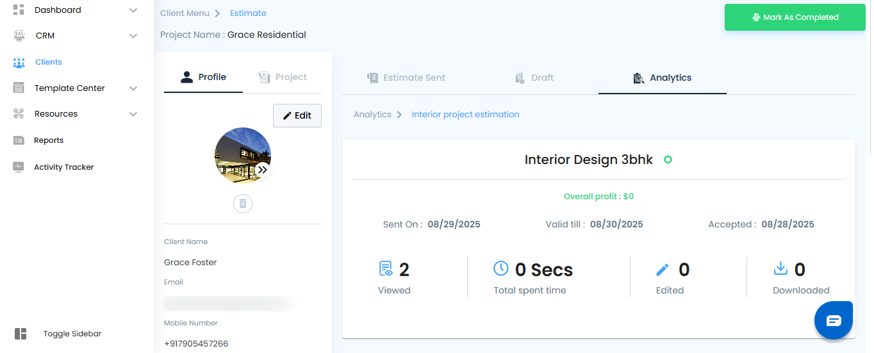Expand the Template Center chevron
The width and height of the screenshot is (874, 353).
pos(133,88)
